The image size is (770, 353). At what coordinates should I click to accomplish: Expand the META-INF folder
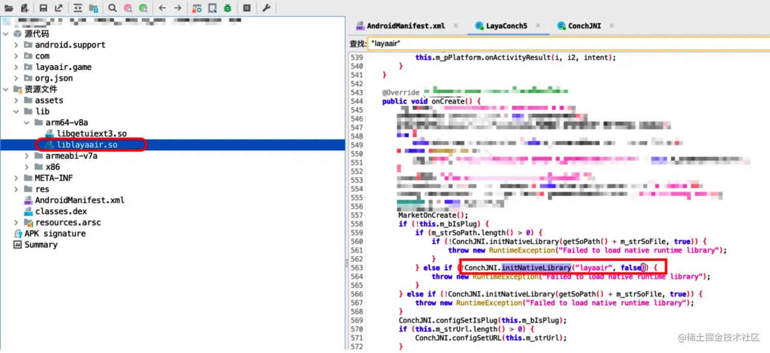16,178
